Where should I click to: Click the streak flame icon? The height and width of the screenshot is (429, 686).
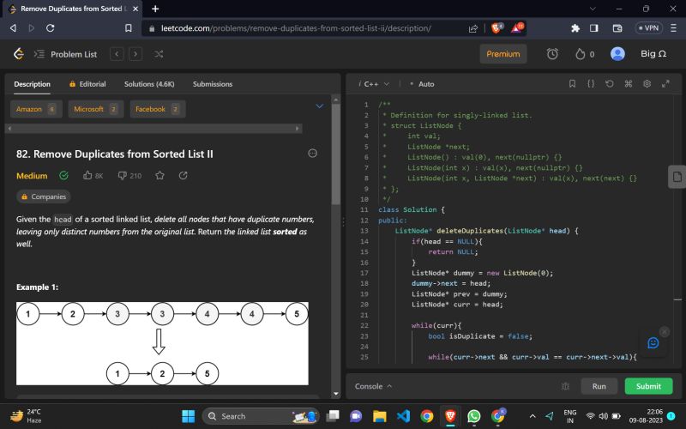581,54
